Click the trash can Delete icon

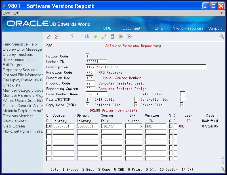point(112,36)
